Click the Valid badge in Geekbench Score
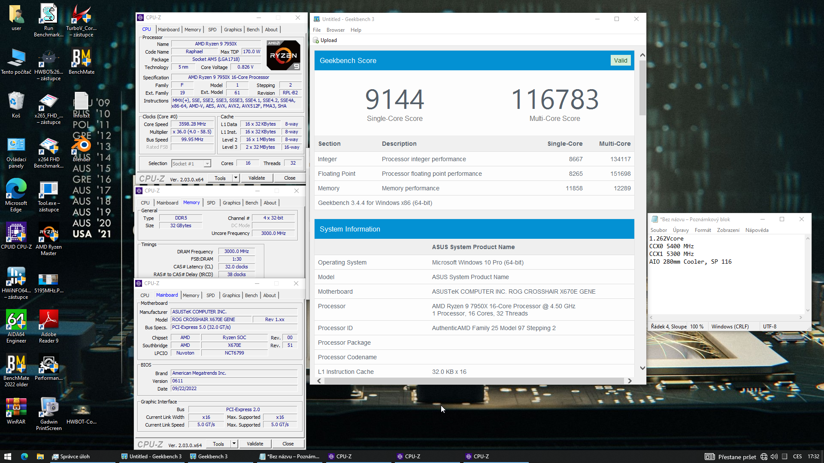 pos(620,60)
